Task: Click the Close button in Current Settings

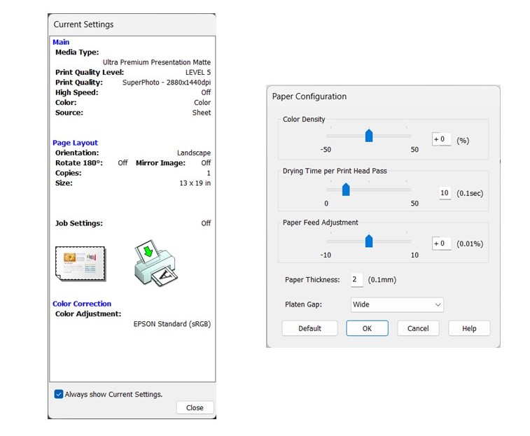Action: 195,407
